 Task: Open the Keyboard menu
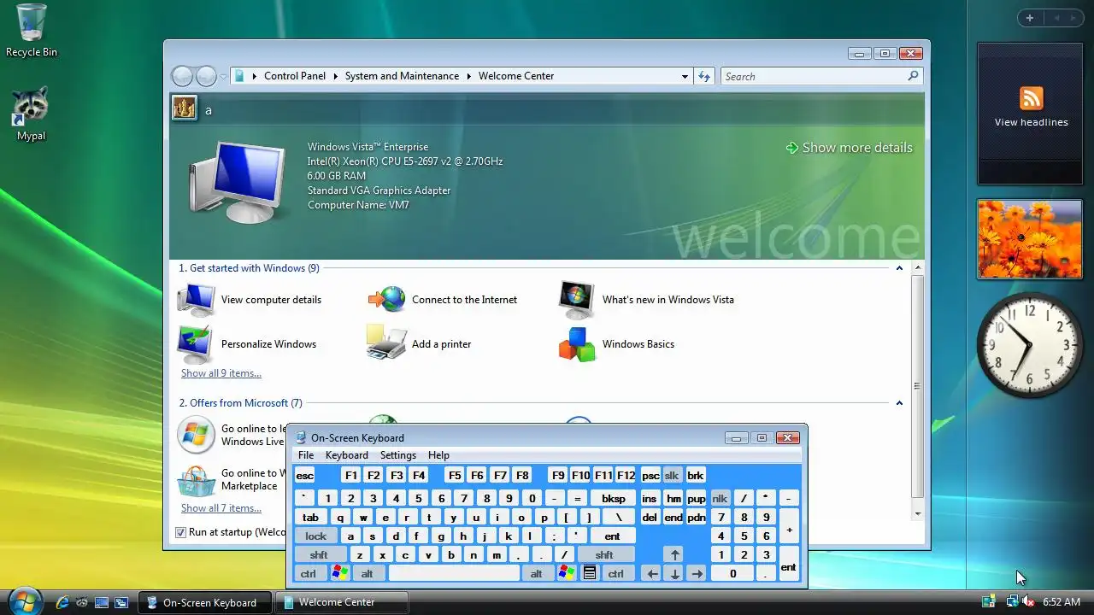[x=347, y=455]
